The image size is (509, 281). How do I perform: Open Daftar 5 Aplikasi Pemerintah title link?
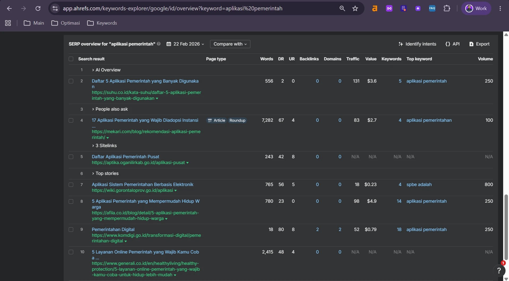145,84
